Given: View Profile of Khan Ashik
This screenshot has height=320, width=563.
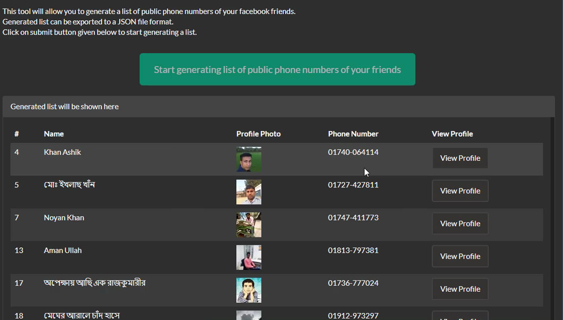Looking at the screenshot, I should [x=460, y=158].
